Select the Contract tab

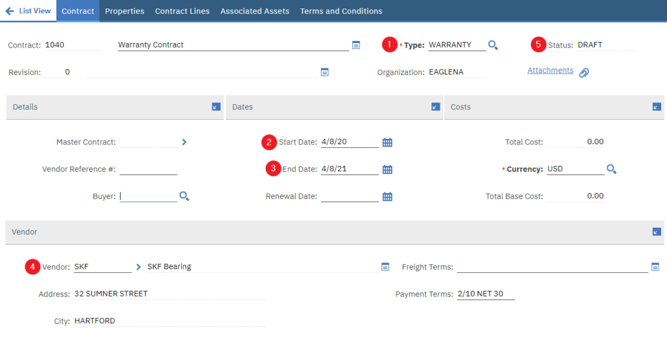pos(78,11)
